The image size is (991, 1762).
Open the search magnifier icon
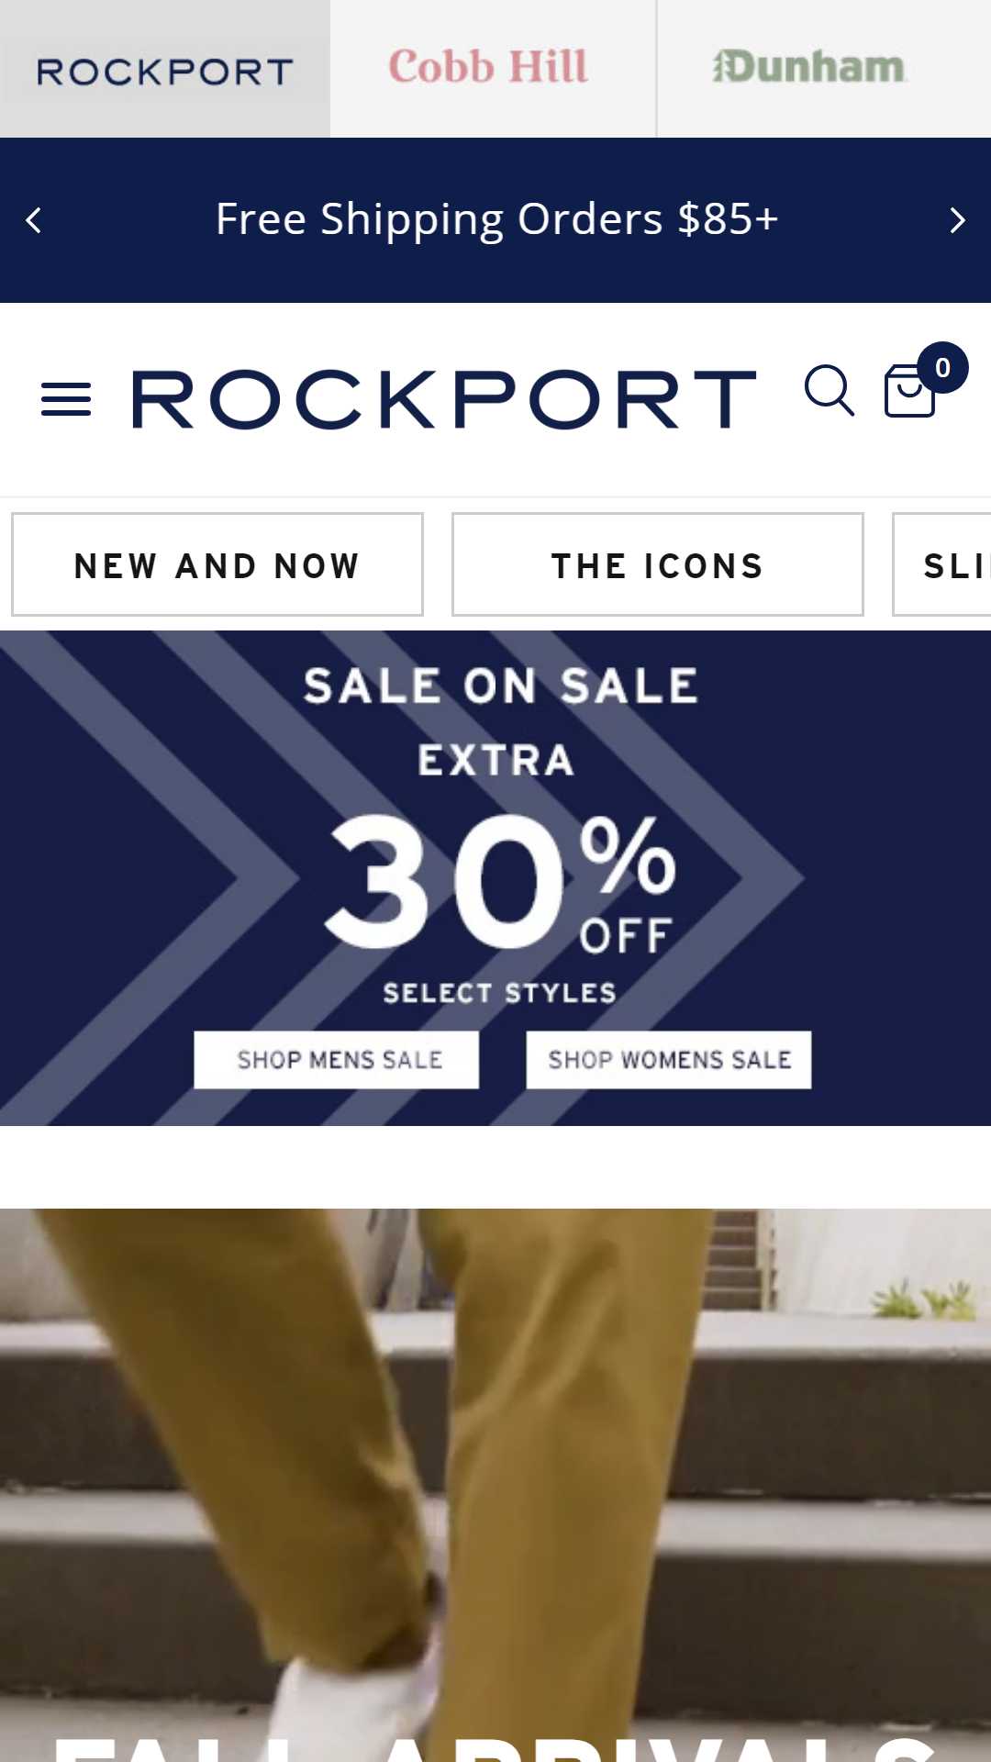830,391
